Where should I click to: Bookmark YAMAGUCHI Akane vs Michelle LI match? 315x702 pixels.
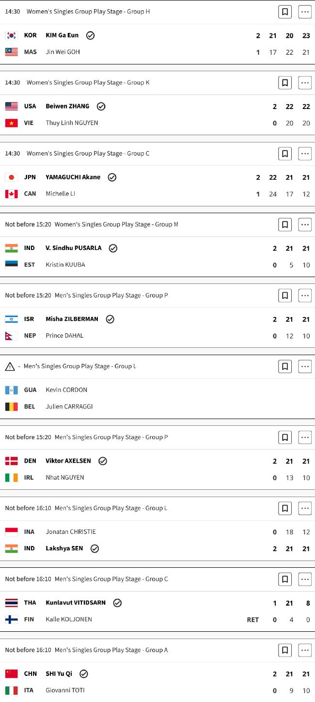(285, 154)
